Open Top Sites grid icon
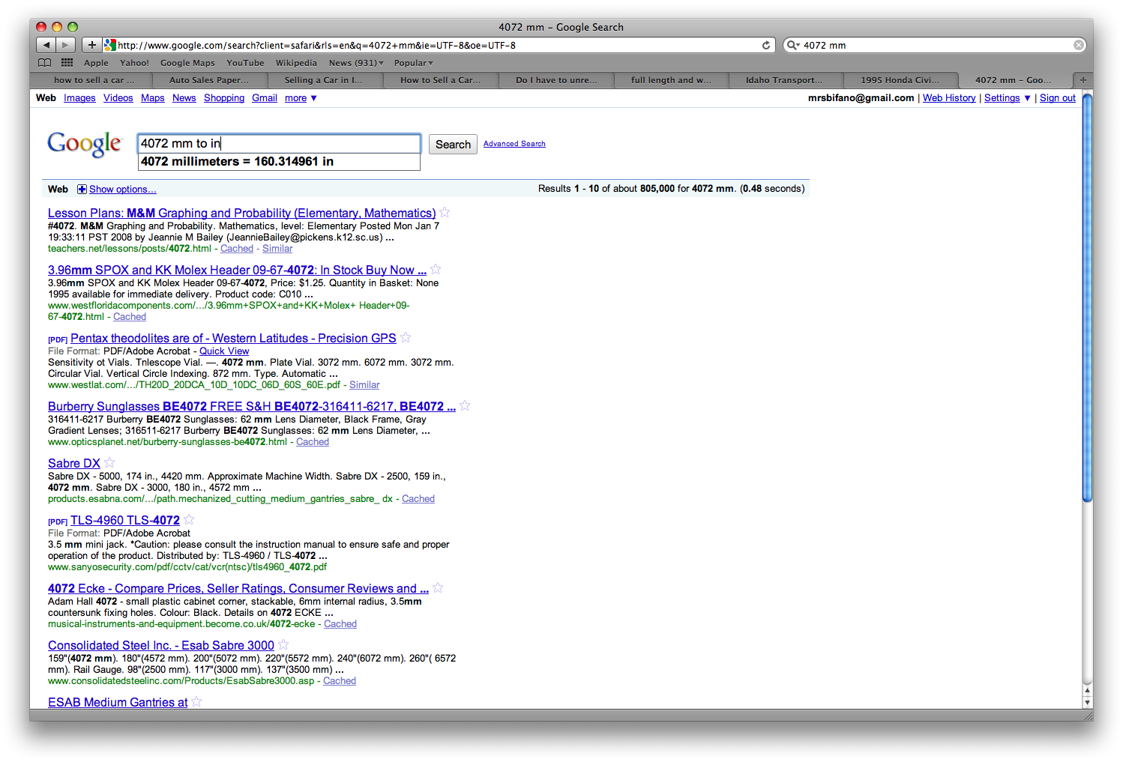The width and height of the screenshot is (1123, 762). click(67, 63)
